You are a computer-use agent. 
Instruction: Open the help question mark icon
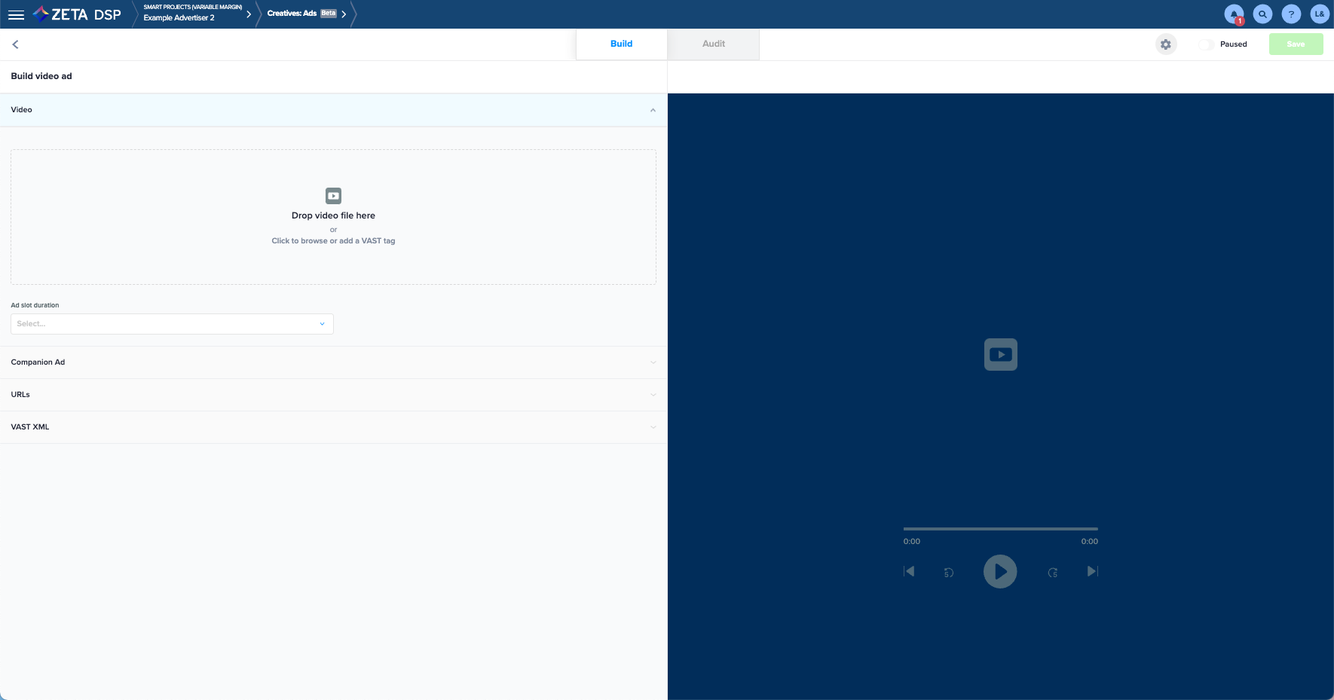(1291, 14)
